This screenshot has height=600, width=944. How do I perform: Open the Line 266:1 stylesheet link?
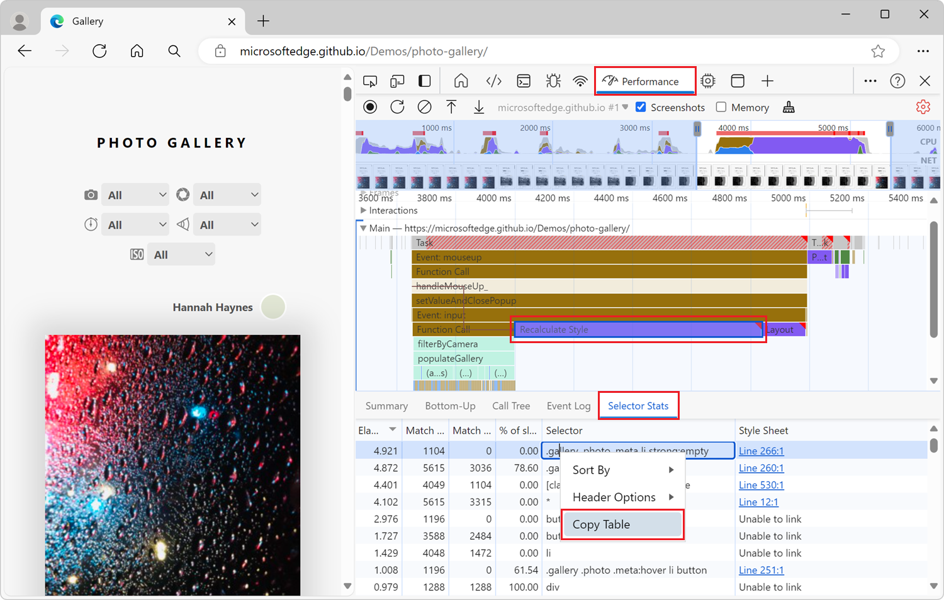coord(761,451)
